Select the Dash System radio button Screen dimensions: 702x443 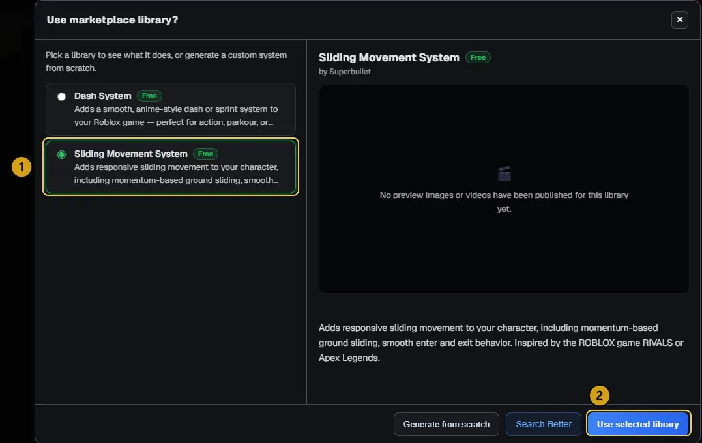pyautogui.click(x=62, y=96)
